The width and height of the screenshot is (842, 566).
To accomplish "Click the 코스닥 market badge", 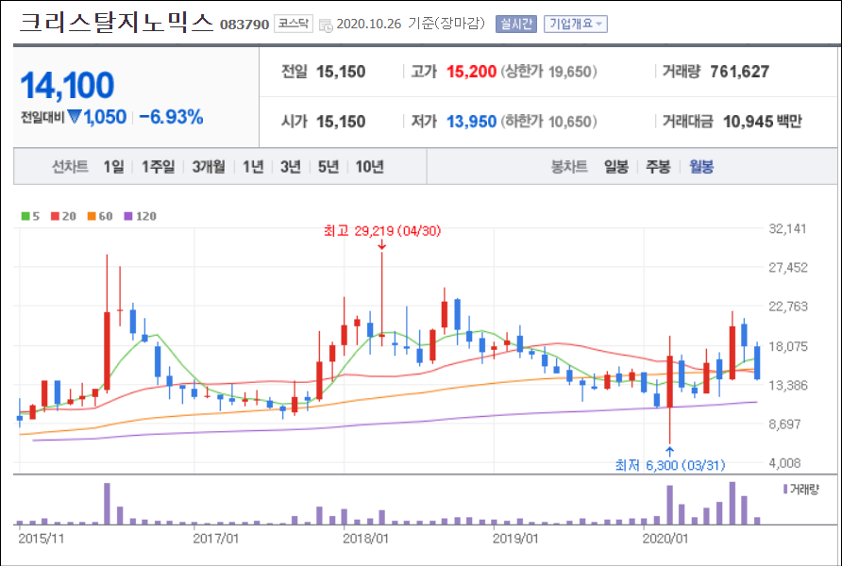I will click(294, 24).
